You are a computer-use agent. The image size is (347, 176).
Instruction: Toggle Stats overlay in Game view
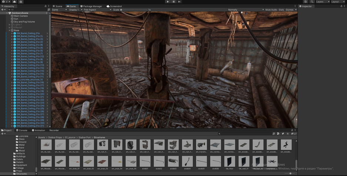coord(281,10)
